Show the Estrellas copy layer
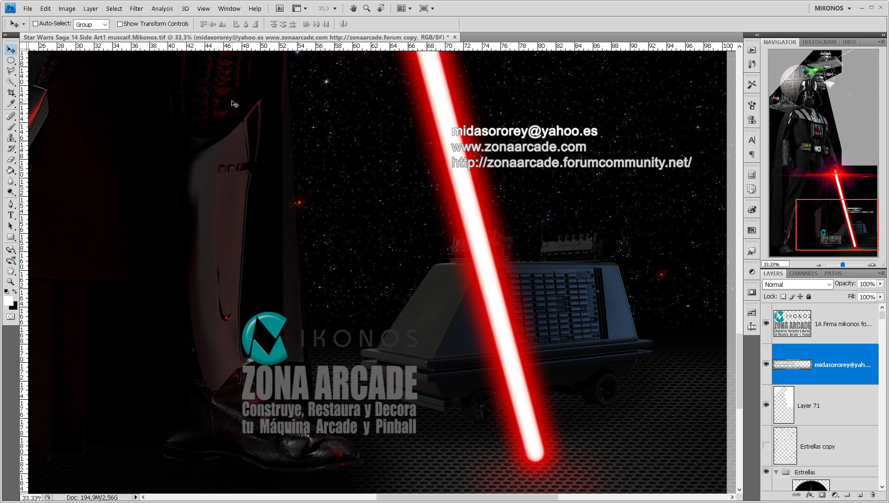The width and height of the screenshot is (889, 503). [x=766, y=446]
